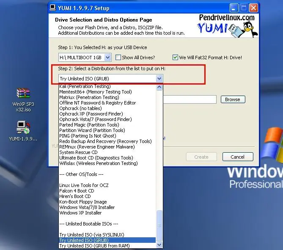
Task: Select Try Unlisted ISO (via SYSLINUX)
Action: [x=107, y=235]
